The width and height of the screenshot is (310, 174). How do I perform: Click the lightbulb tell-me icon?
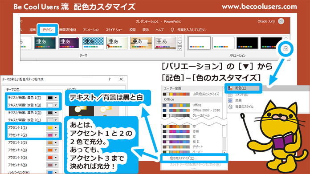tap(172, 30)
